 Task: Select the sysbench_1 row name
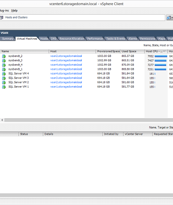pos(15,69)
